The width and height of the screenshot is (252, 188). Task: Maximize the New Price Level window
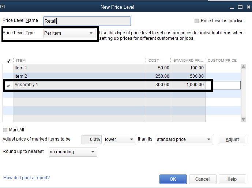pos(240,7)
